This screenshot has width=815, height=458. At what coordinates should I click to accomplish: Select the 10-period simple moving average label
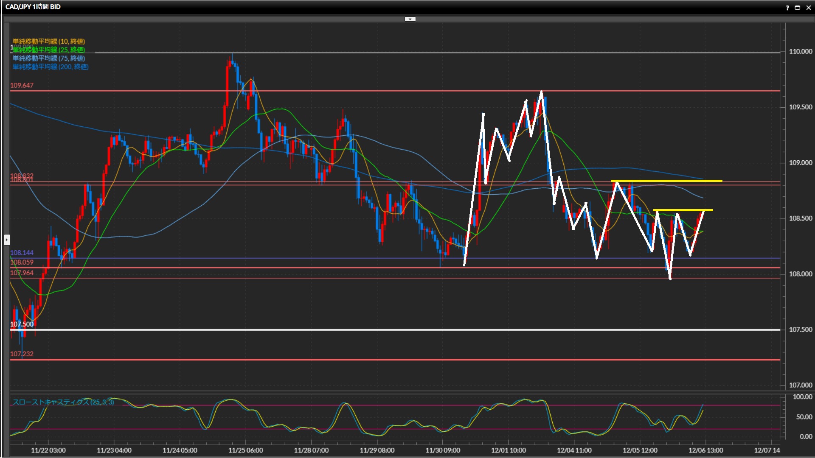pyautogui.click(x=49, y=41)
